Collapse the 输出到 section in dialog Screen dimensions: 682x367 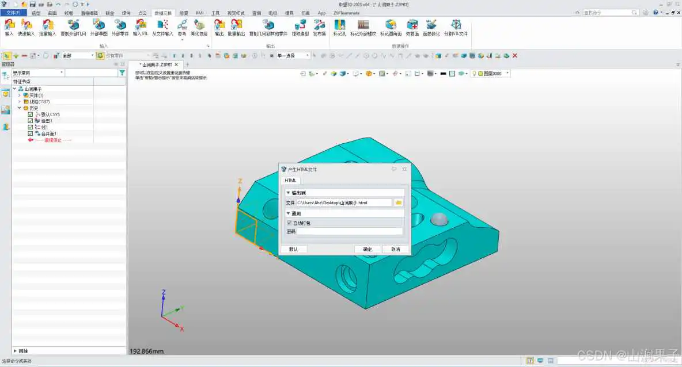point(288,193)
